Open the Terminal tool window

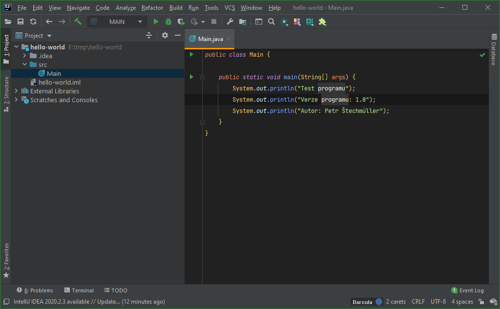click(79, 290)
